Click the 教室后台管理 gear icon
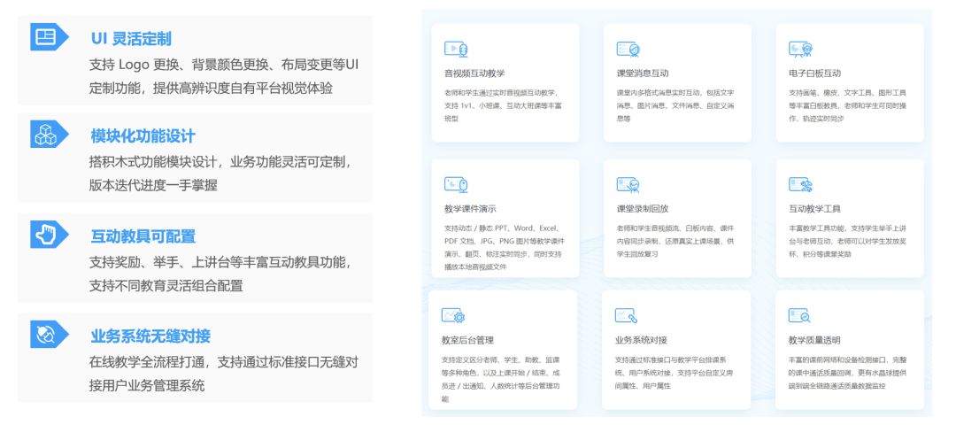Viewport: 956px width, 425px height. (453, 315)
